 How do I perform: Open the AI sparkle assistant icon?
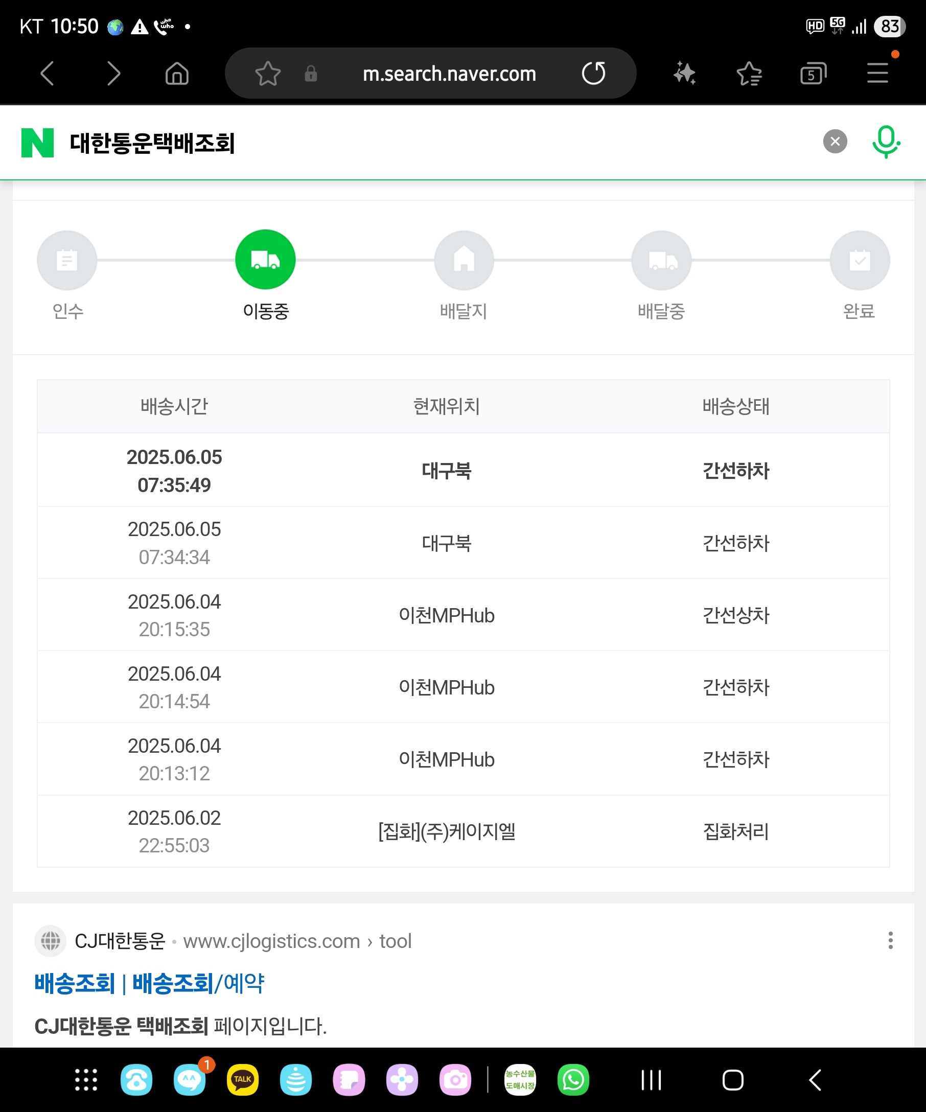(685, 73)
